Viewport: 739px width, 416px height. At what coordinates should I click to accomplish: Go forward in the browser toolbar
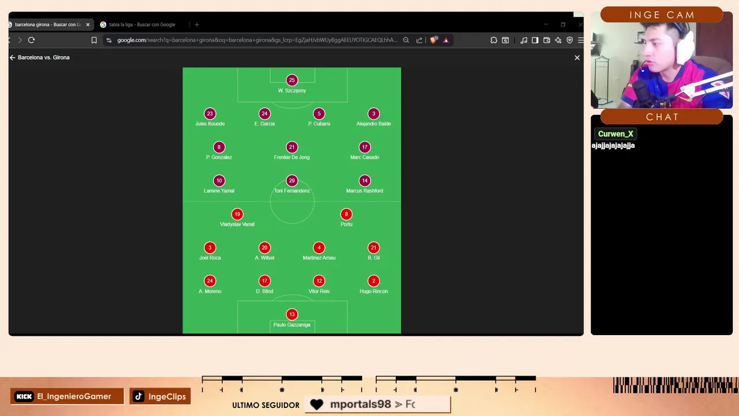[x=20, y=40]
